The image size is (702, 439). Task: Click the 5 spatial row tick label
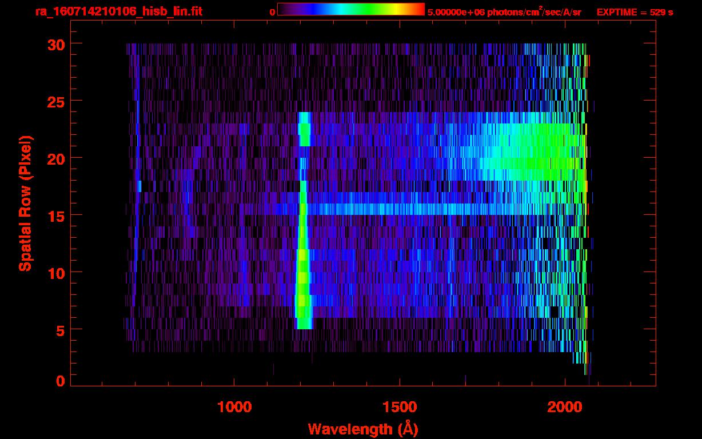tap(60, 330)
